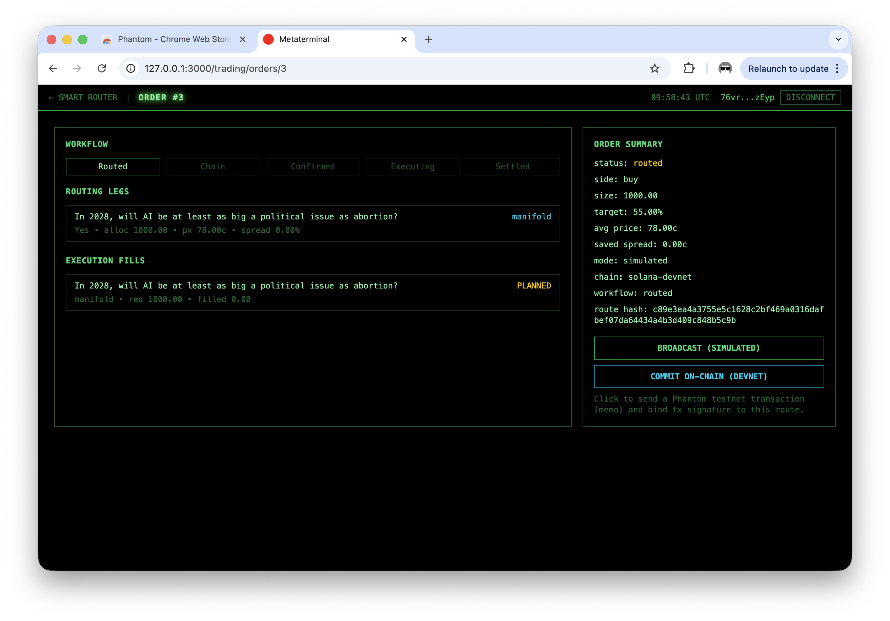Reload the page with refresh icon
Screen dimensions: 890x621
[102, 68]
